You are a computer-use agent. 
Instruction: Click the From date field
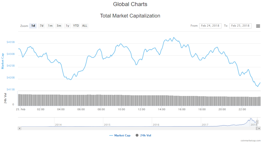coord(210,26)
